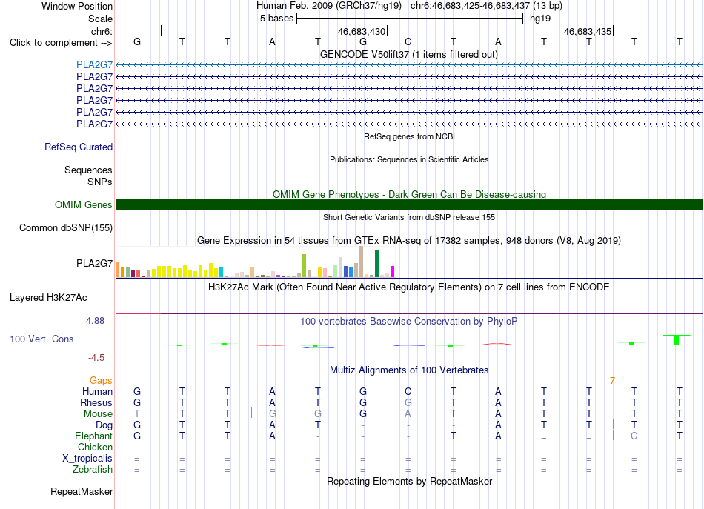
Task: Click the tallest tan GTEx expression bar
Action: tap(361, 262)
